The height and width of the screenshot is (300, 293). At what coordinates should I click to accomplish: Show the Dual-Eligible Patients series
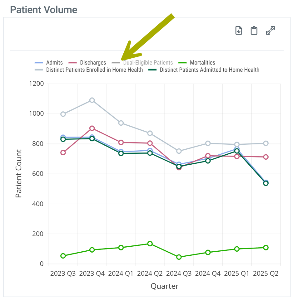pyautogui.click(x=148, y=63)
